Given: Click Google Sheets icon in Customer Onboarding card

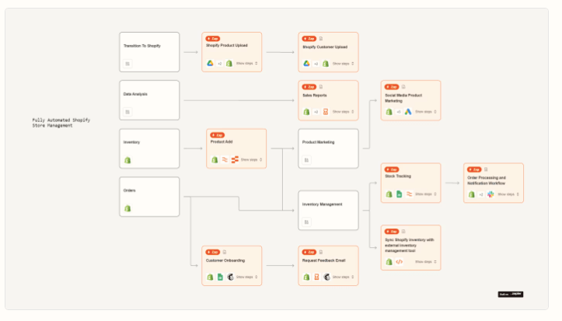Looking at the screenshot, I should 220,277.
